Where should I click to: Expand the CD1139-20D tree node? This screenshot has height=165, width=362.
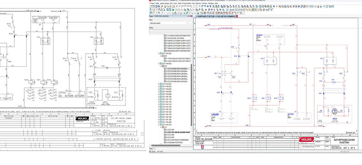[x=159, y=122]
